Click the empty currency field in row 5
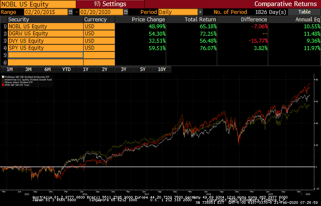 (x=99, y=55)
